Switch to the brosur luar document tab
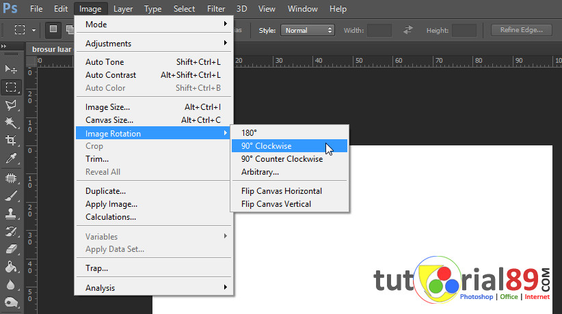562x314 pixels. [51, 49]
